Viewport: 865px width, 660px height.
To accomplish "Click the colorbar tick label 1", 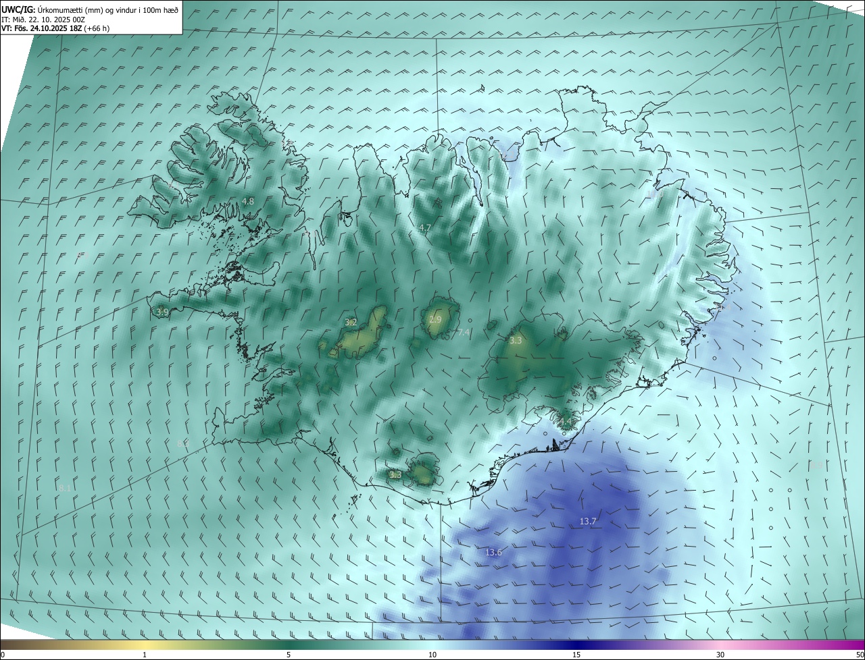I will (x=145, y=655).
